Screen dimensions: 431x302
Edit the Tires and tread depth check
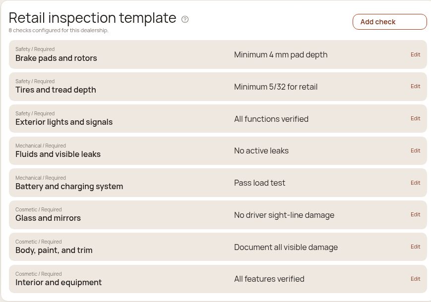pos(415,87)
